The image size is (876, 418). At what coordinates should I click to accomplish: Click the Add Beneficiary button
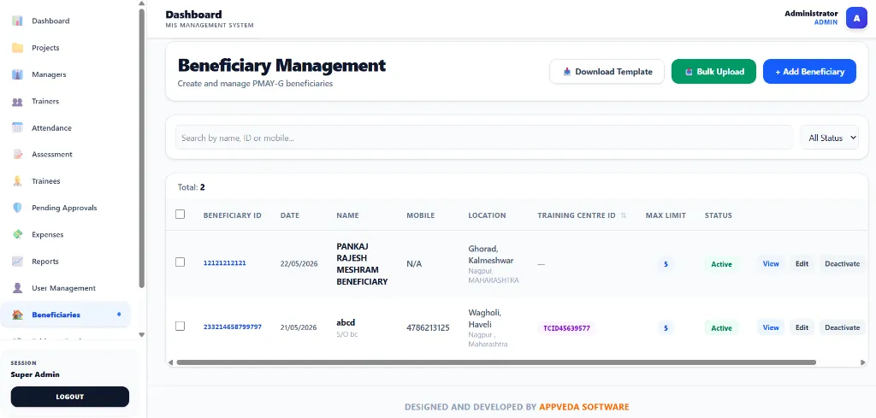click(x=809, y=72)
